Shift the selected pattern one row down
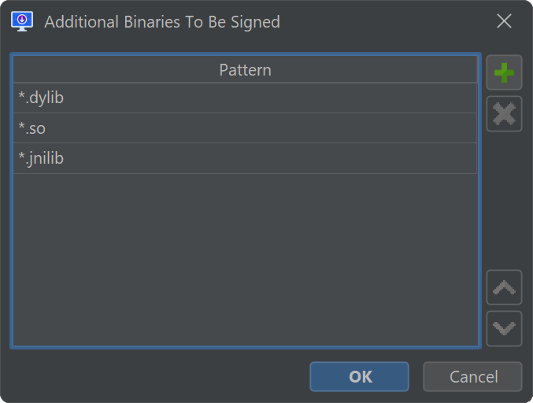This screenshot has width=533, height=403. point(504,328)
